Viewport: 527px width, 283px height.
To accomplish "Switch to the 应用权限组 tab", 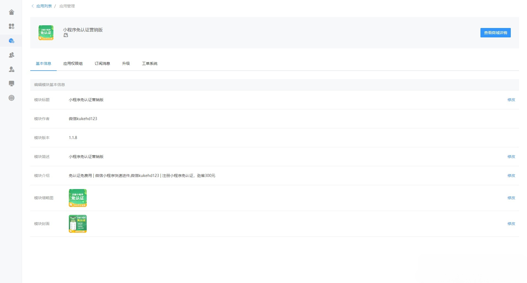I will click(73, 63).
